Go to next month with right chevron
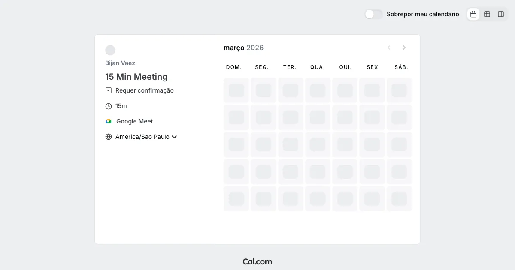The height and width of the screenshot is (270, 515). click(x=404, y=48)
